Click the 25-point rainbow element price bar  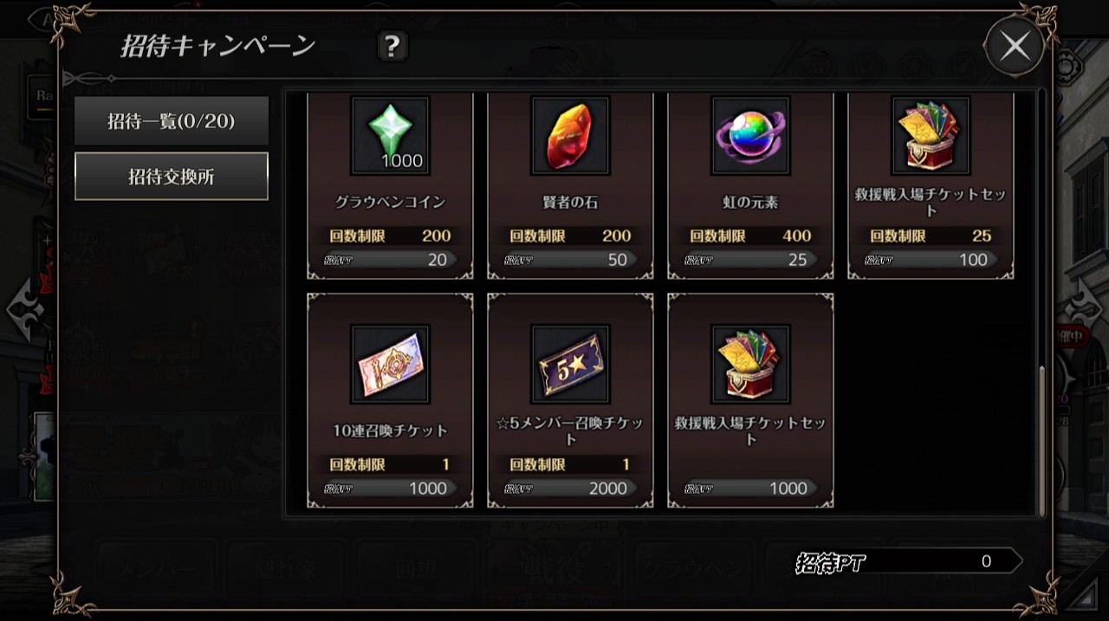750,260
